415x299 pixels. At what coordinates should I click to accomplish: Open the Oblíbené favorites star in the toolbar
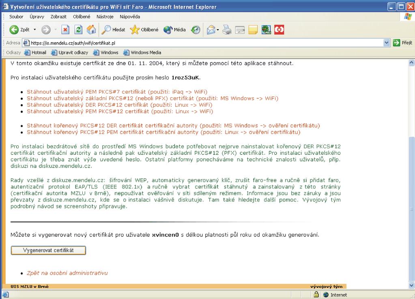click(144, 30)
